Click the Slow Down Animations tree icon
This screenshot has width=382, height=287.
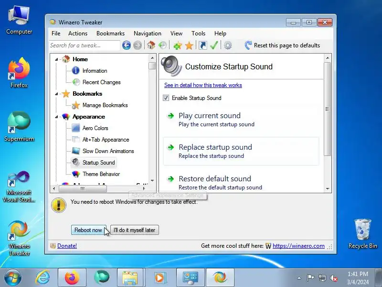point(76,151)
